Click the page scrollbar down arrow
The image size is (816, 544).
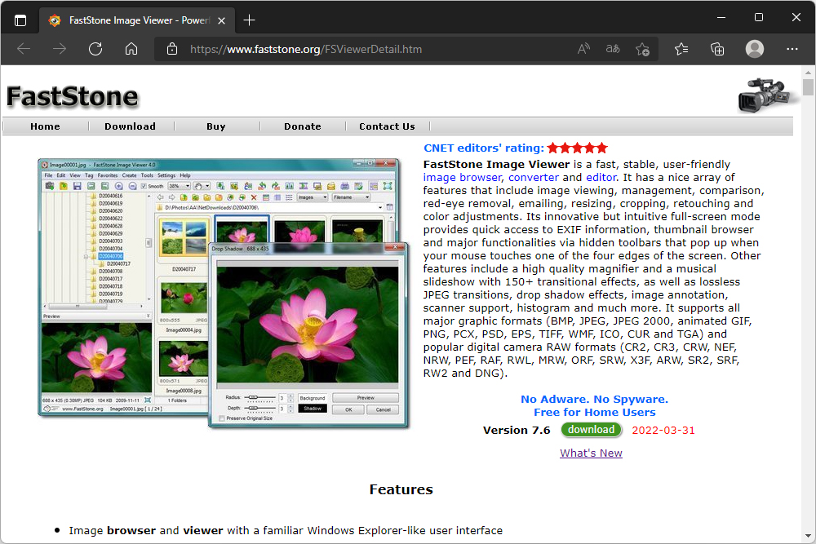808,535
